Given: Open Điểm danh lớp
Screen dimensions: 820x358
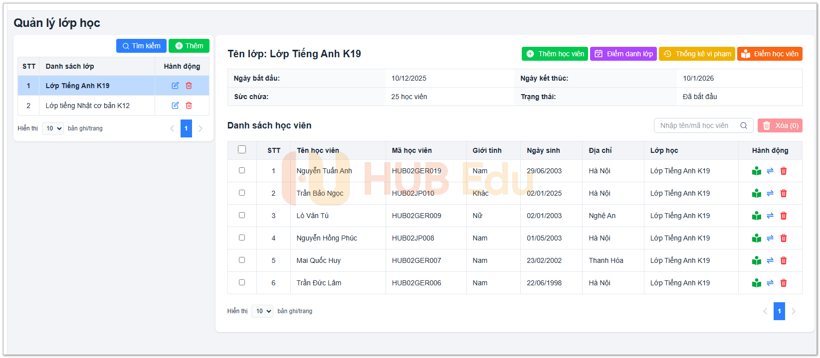Looking at the screenshot, I should [623, 54].
